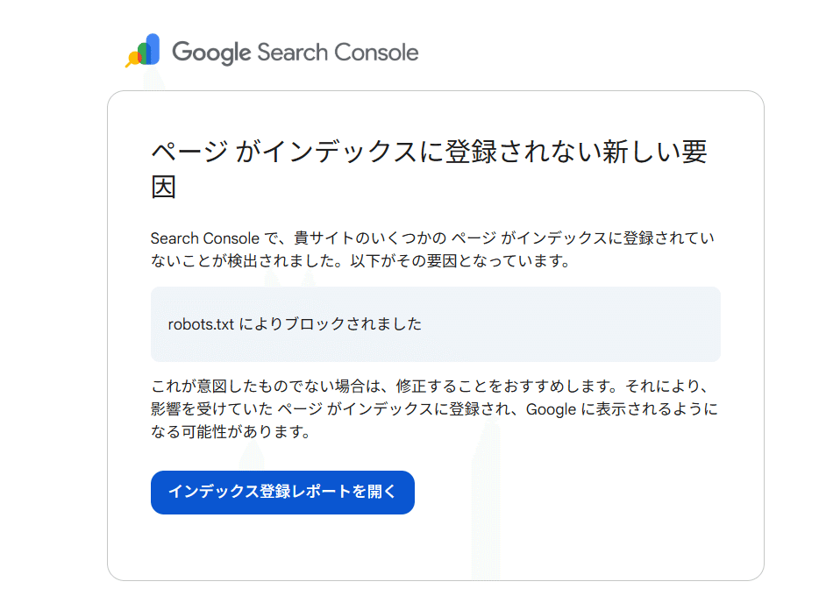Click the yellow magnifying glass in the logo
Image resolution: width=819 pixels, height=603 pixels.
(x=133, y=58)
